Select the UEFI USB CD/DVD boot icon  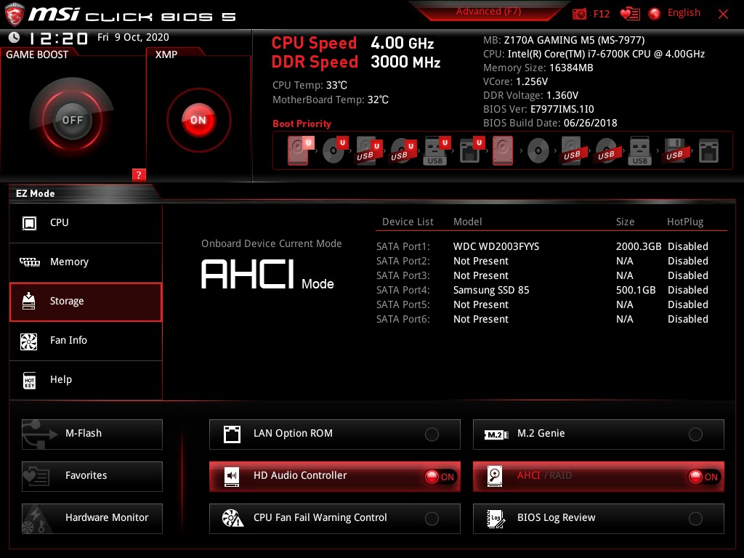point(403,150)
